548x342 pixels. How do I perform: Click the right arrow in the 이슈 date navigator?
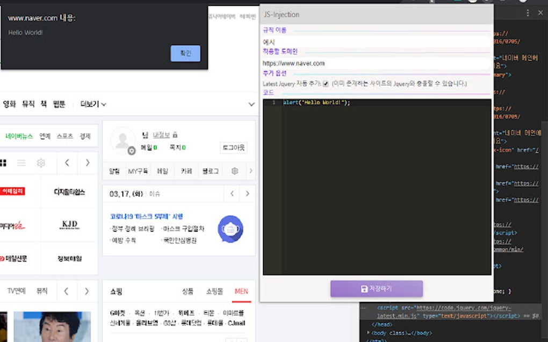coord(248,194)
